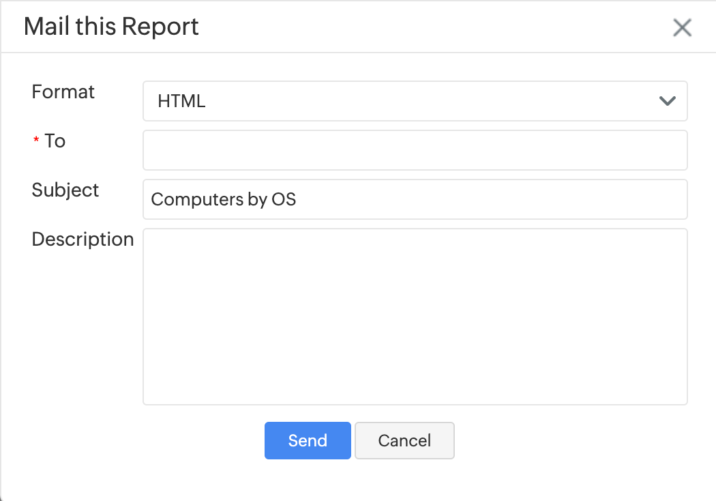
Task: Click the Subject field label
Action: [65, 190]
